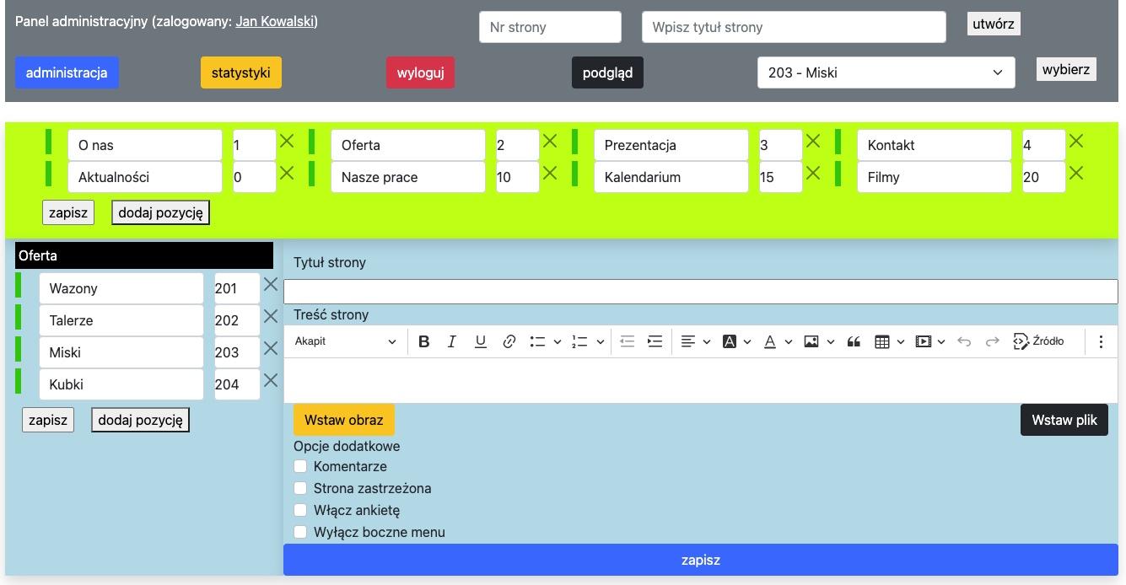Expand the Akapit heading style dropdown
1126x585 pixels.
click(x=345, y=341)
